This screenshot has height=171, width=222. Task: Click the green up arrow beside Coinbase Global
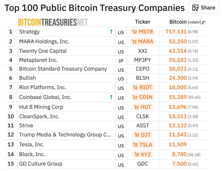[111, 97]
